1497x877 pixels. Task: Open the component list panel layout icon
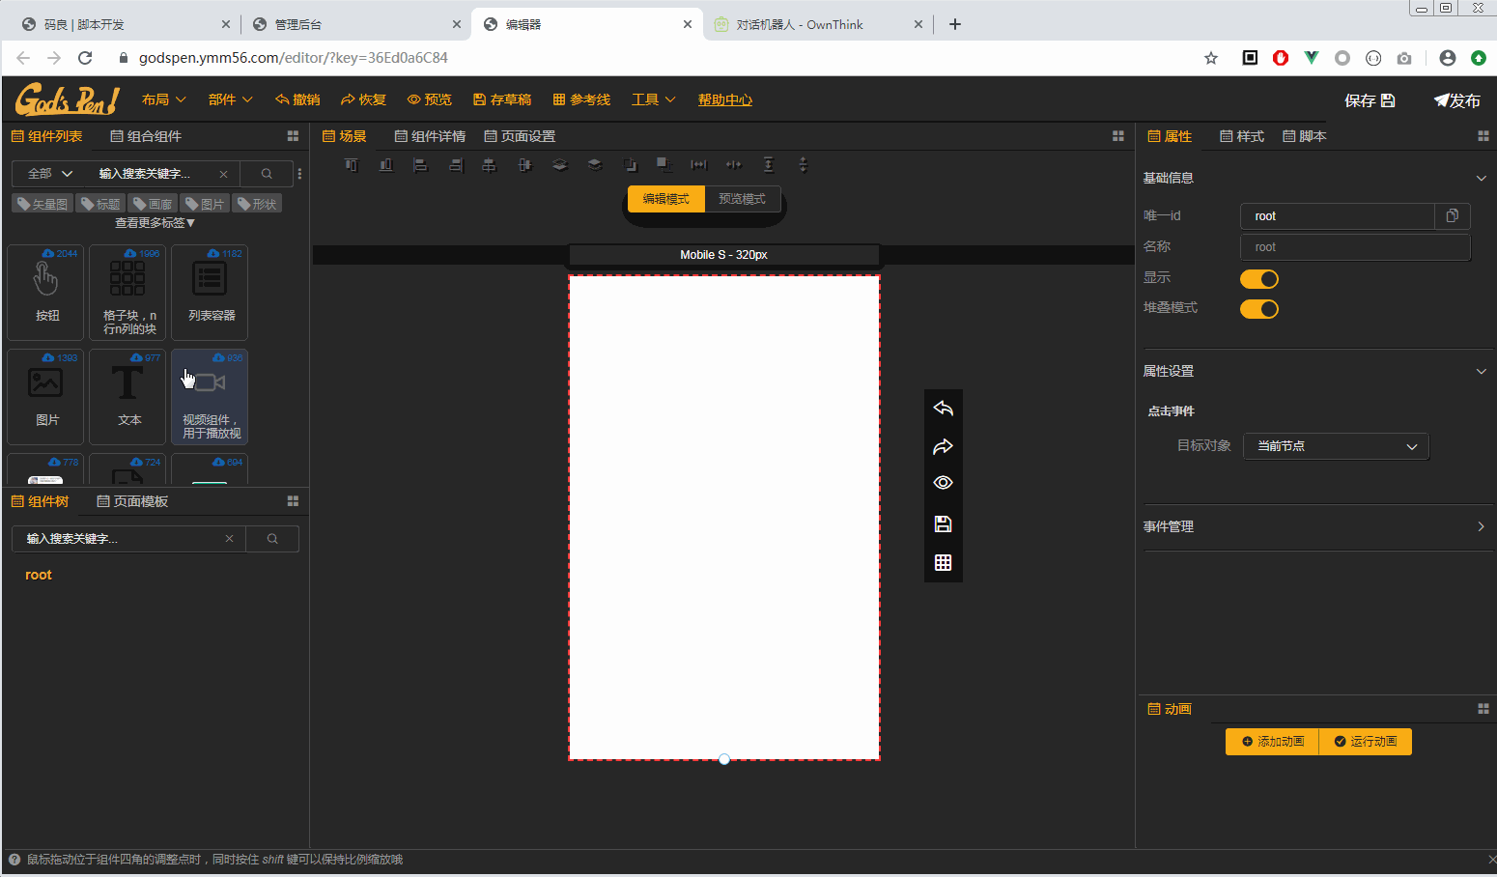click(293, 136)
